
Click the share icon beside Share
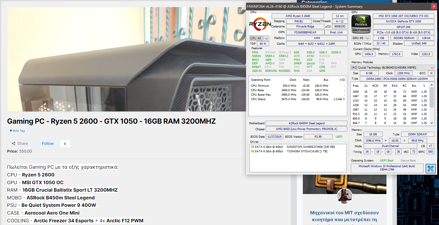point(13,144)
